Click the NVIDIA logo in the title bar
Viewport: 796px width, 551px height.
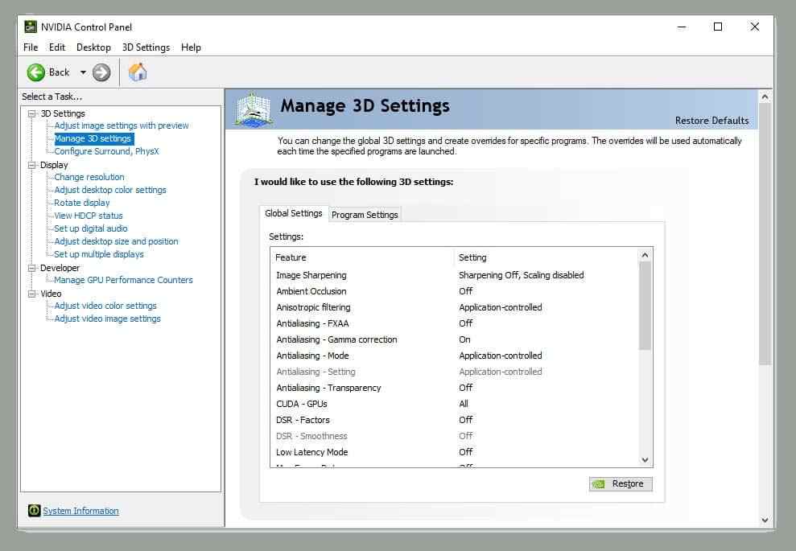pos(30,27)
